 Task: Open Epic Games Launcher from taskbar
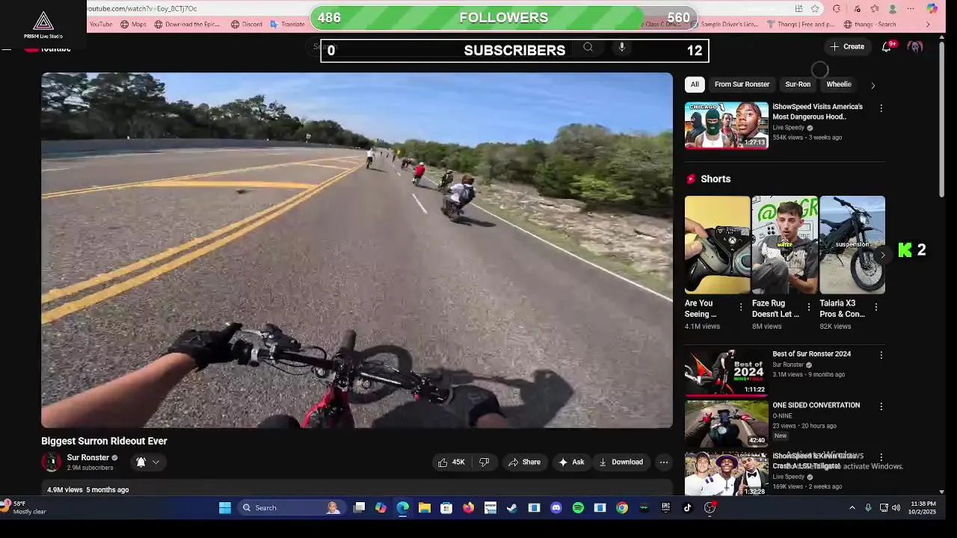(665, 507)
